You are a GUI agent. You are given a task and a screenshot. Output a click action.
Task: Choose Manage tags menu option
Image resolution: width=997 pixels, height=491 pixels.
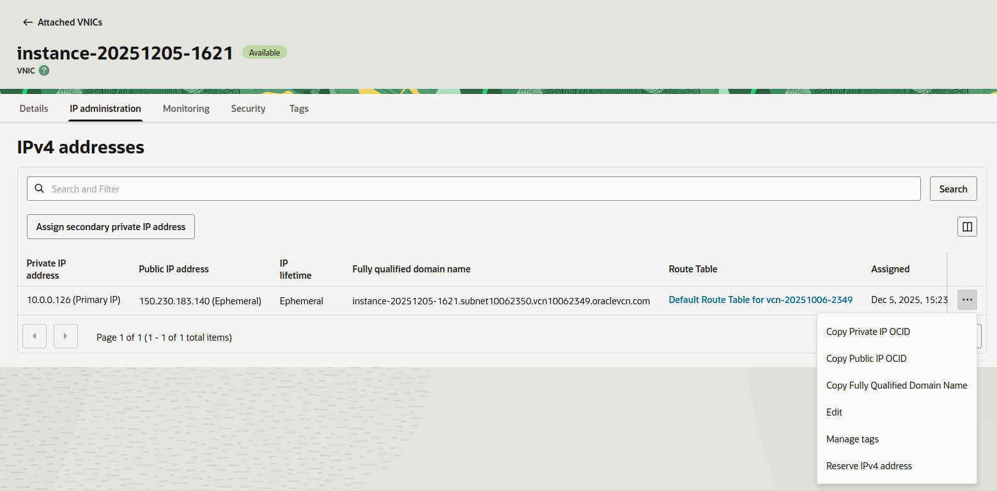pyautogui.click(x=852, y=439)
